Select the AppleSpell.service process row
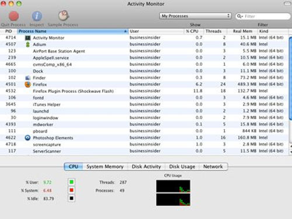The image size is (292, 219). (144, 58)
